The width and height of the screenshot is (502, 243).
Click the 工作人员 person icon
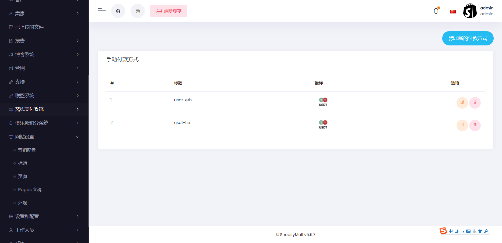pyautogui.click(x=11, y=230)
